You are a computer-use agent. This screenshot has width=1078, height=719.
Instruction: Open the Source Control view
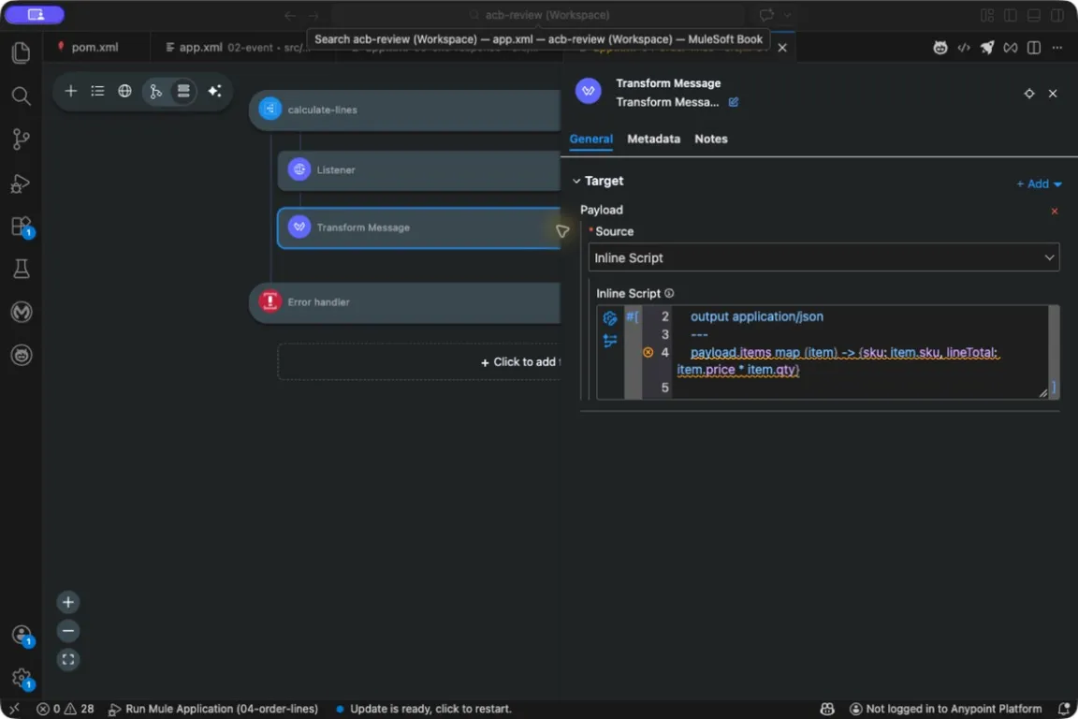[22, 139]
